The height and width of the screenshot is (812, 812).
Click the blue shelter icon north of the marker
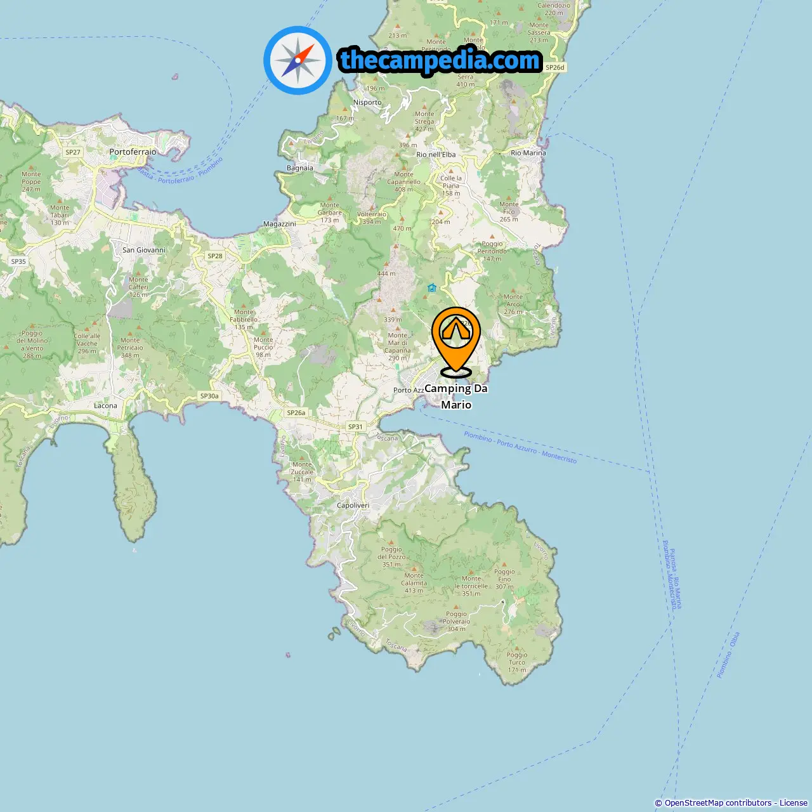click(x=432, y=288)
